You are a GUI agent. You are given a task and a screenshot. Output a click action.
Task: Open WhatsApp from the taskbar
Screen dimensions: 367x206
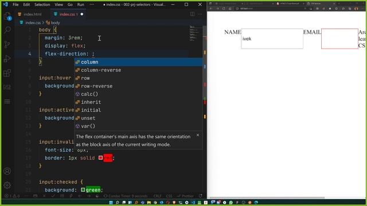coord(231,202)
